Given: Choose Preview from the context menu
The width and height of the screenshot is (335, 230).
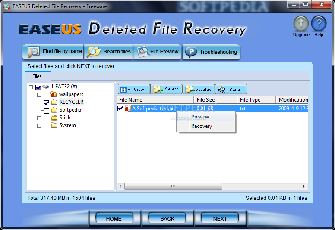Looking at the screenshot, I should [x=206, y=117].
